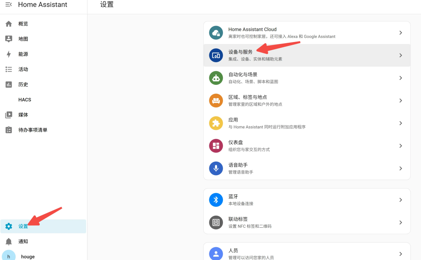The image size is (421, 260).
Task: Expand 人员 chevron arrow
Action: pyautogui.click(x=401, y=254)
